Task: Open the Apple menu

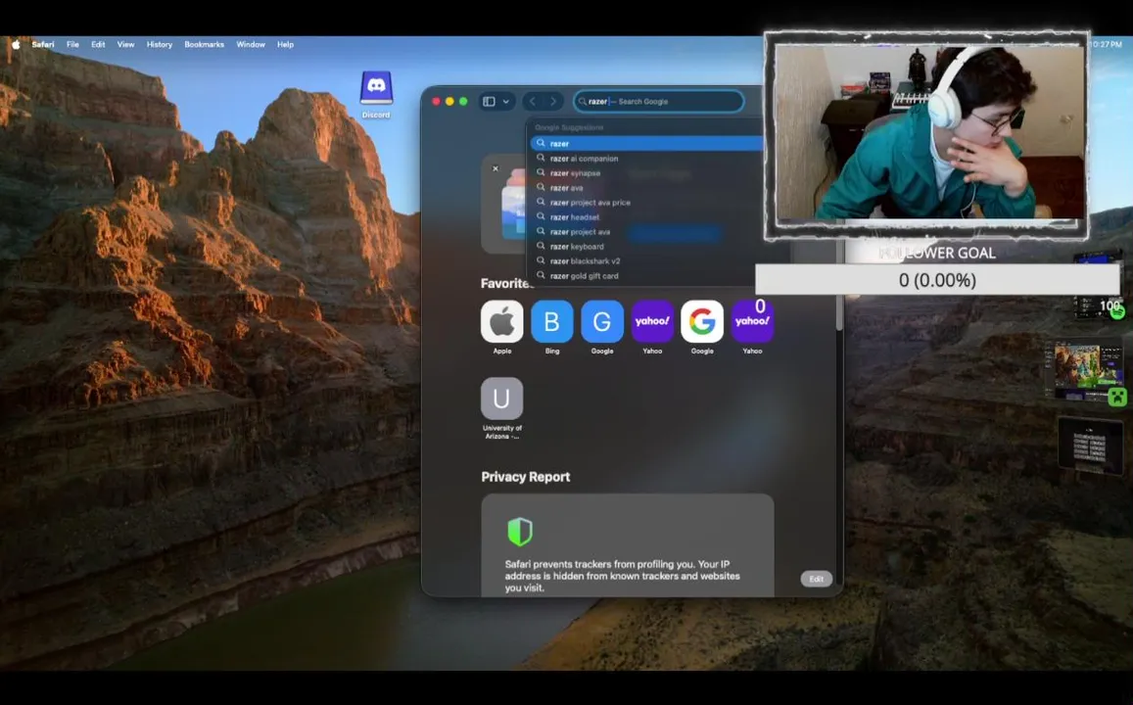Action: [16, 45]
